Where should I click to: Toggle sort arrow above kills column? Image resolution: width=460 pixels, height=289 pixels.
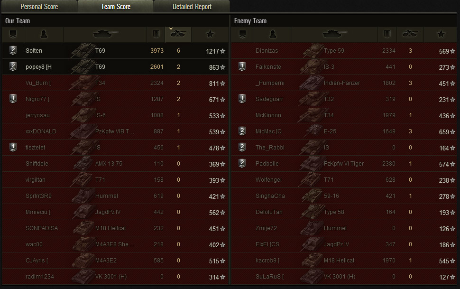pyautogui.click(x=171, y=28)
